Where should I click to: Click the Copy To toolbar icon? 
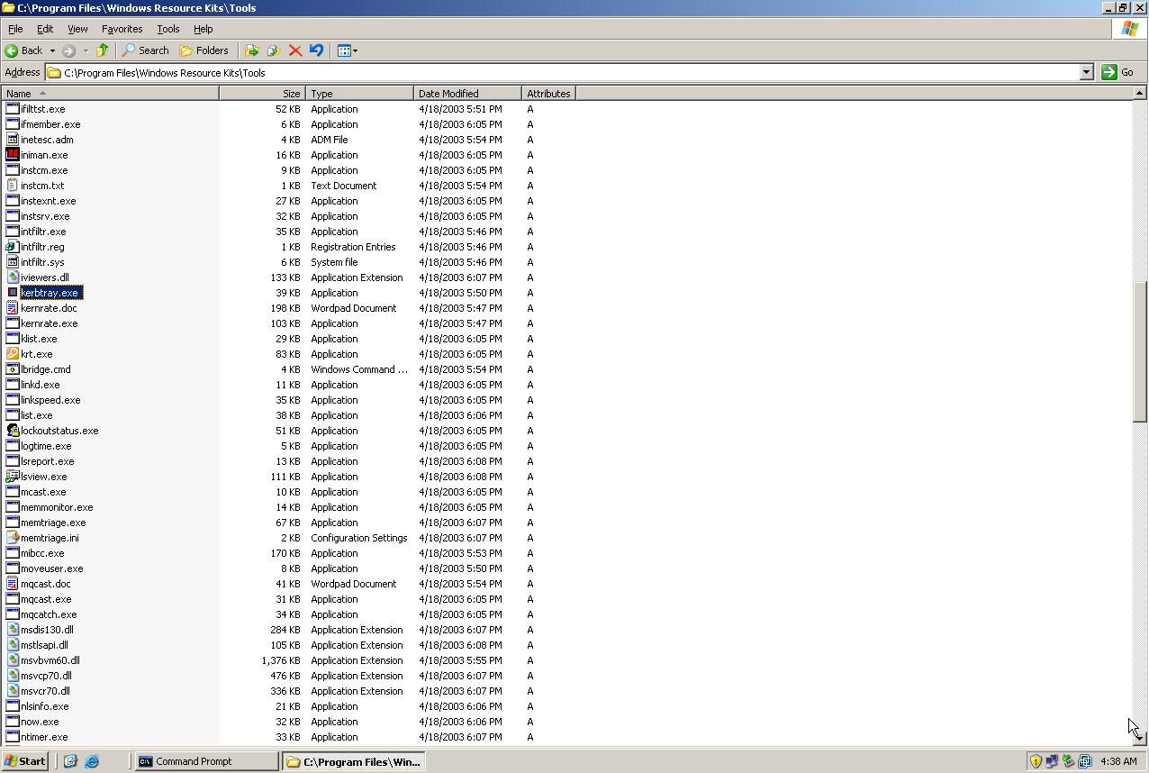coord(274,50)
